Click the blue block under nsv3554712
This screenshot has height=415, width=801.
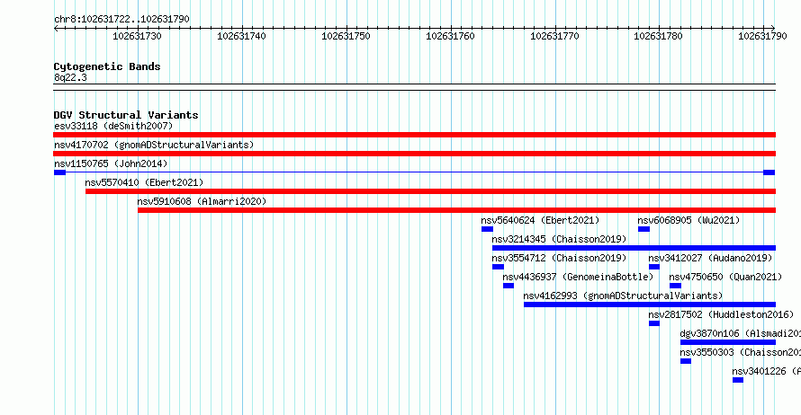[498, 267]
